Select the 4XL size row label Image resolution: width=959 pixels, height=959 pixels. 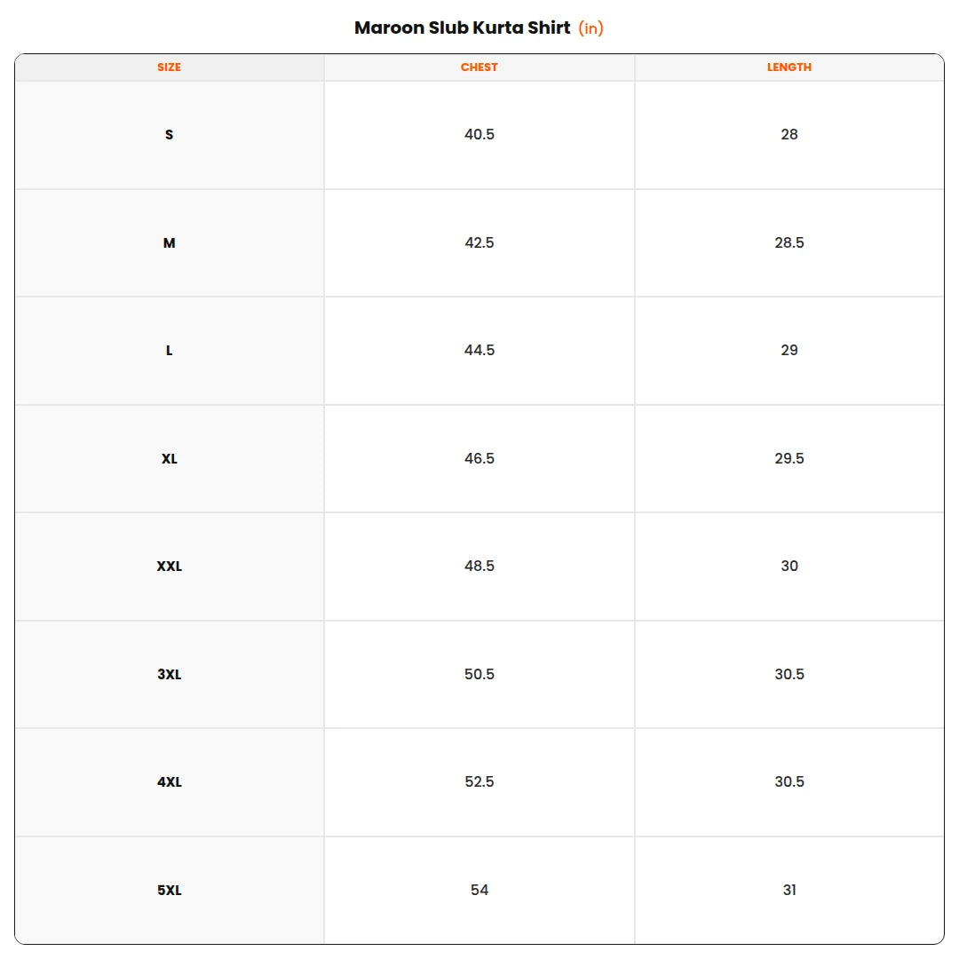[170, 781]
